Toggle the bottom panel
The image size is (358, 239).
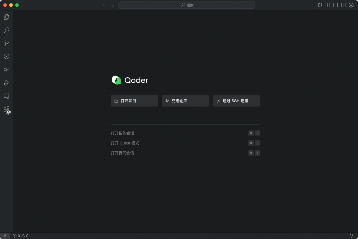[335, 5]
